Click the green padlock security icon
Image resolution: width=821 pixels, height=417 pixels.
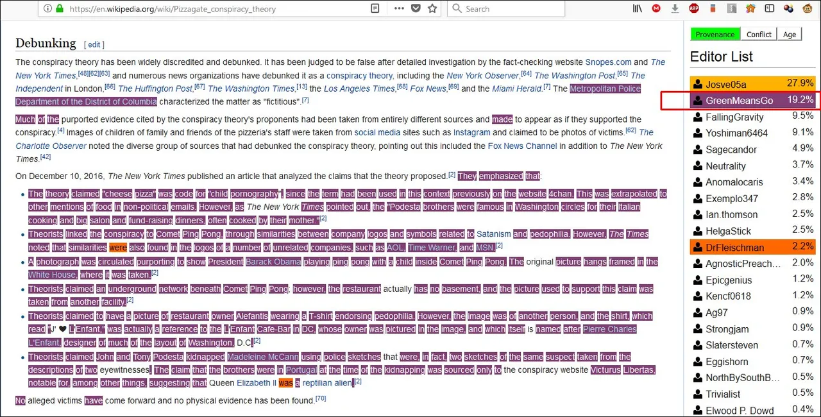tap(60, 9)
